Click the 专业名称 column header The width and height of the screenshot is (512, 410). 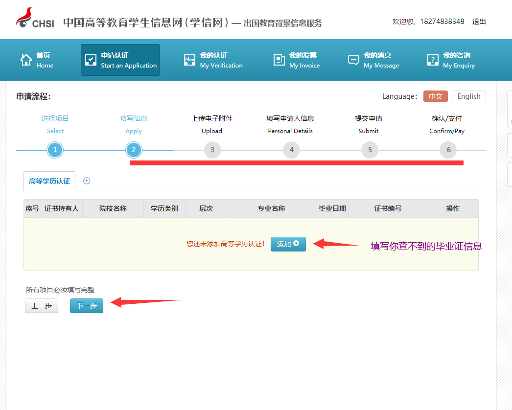click(271, 208)
